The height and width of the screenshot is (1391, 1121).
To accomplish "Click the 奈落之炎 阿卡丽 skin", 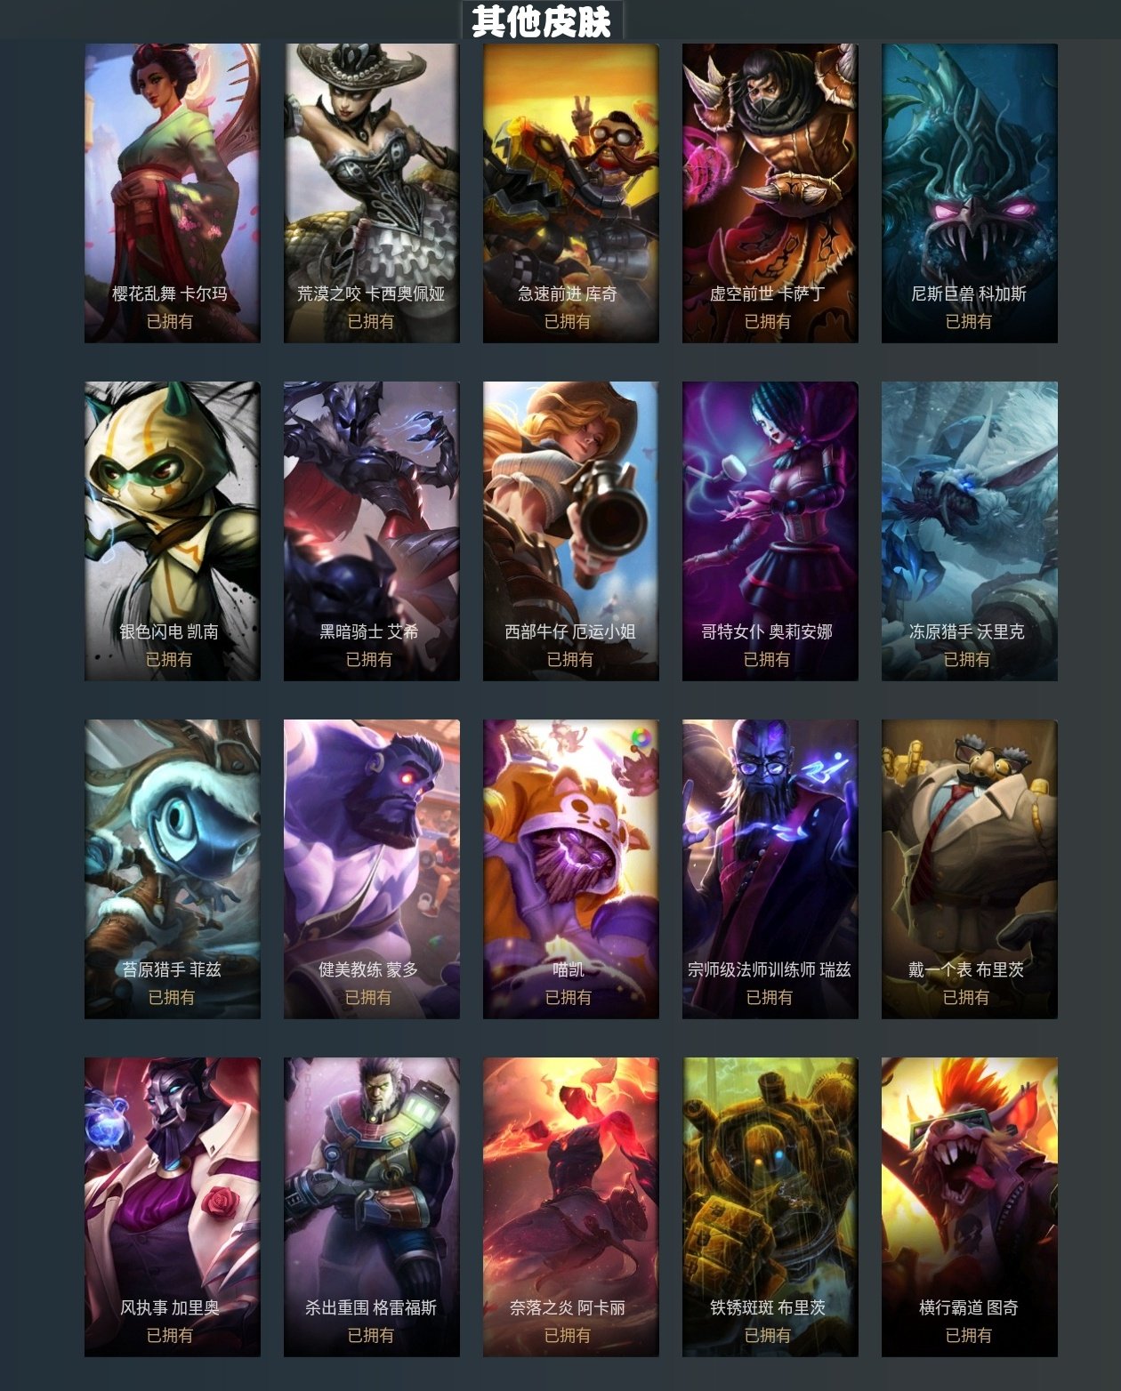I will coord(571,1207).
